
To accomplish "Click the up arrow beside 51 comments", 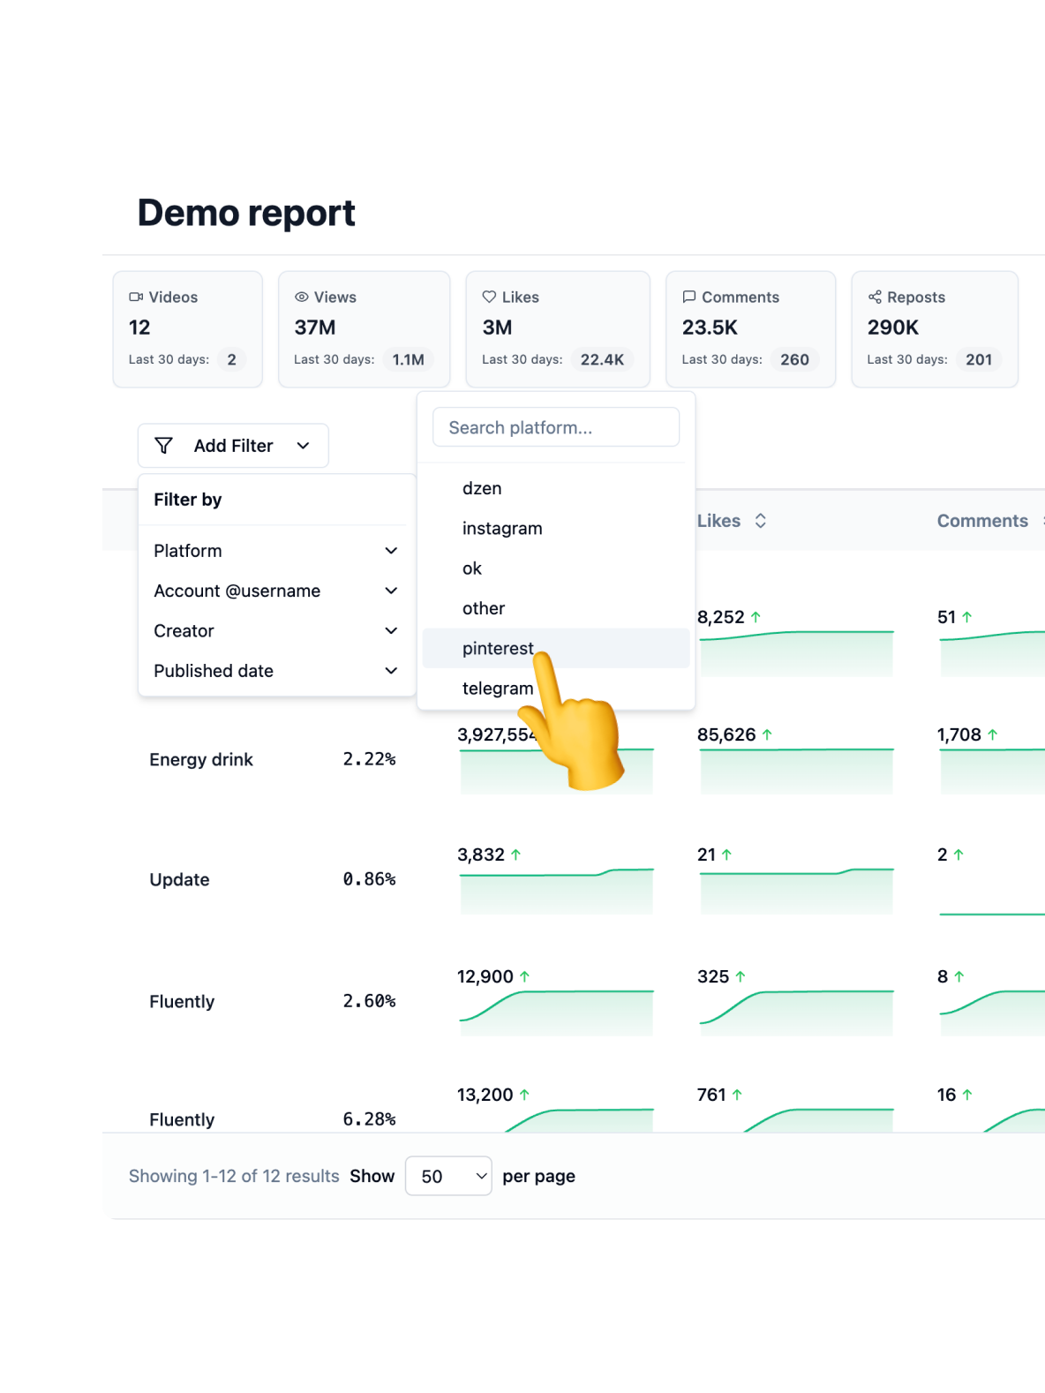I will (966, 617).
